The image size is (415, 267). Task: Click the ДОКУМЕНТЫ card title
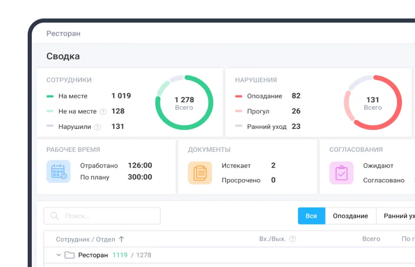click(210, 150)
